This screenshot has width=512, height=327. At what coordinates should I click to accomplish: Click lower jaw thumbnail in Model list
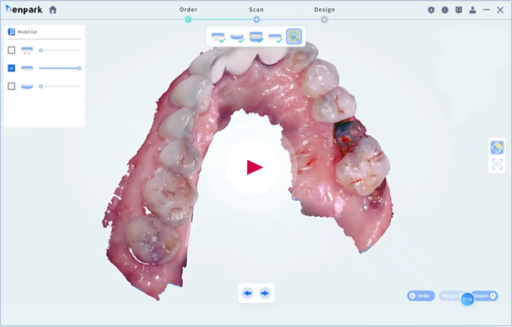(x=27, y=87)
